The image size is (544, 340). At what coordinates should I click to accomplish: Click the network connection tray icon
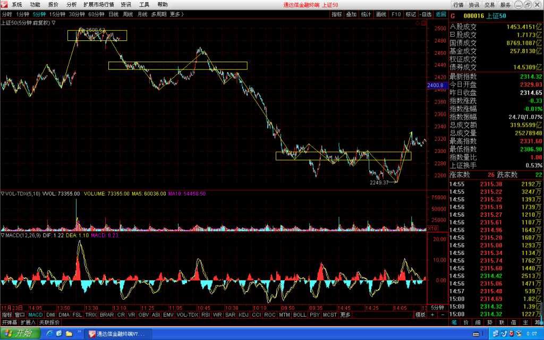pos(496,334)
